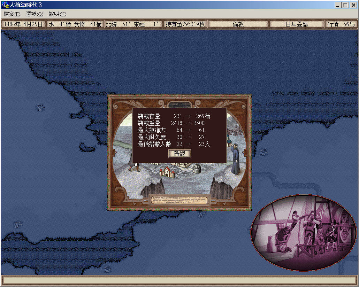Click the latitude longitude coordinates field

133,24
